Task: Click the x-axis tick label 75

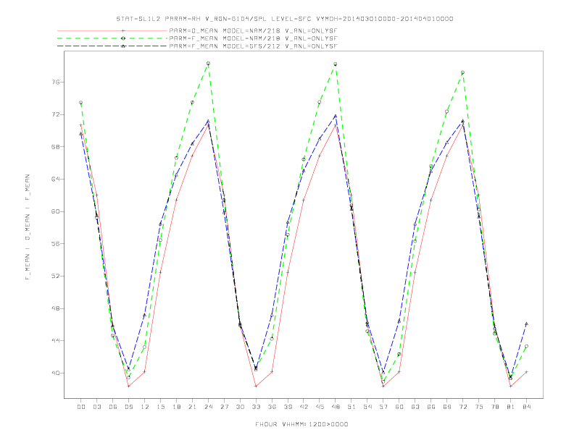Action: point(479,407)
